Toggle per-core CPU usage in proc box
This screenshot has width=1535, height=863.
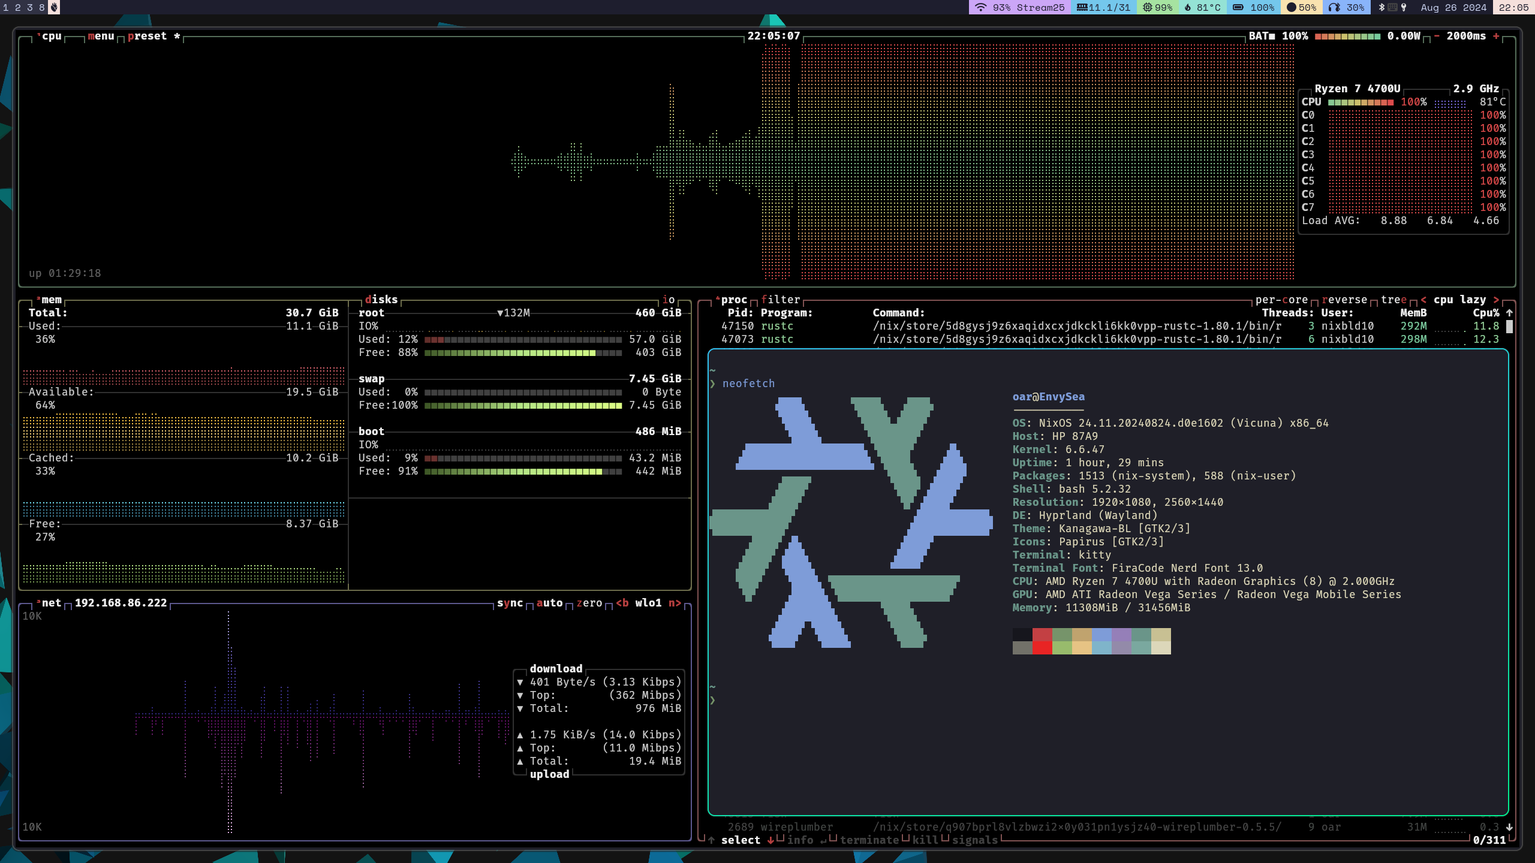pyautogui.click(x=1281, y=300)
